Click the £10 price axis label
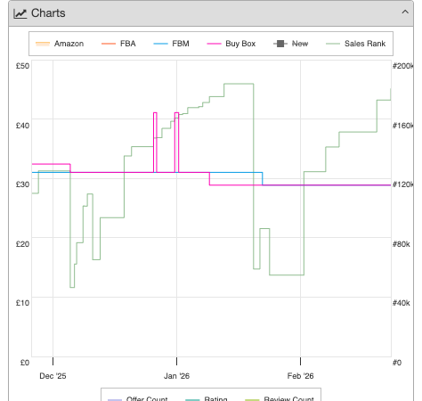 (x=22, y=303)
